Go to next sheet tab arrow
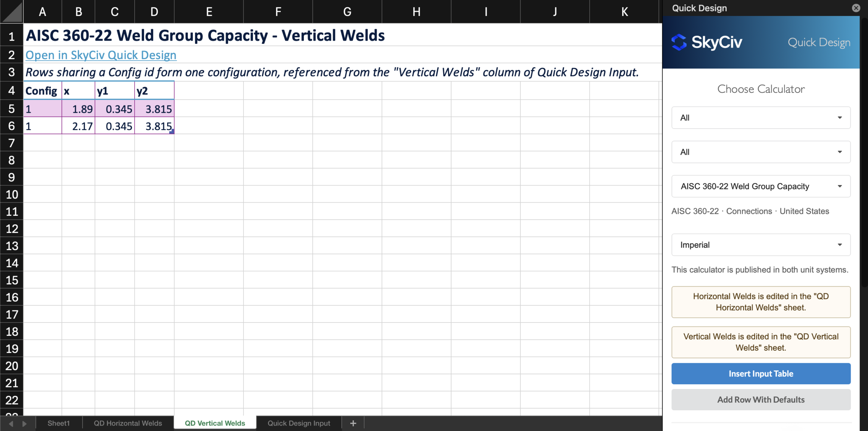 [x=24, y=424]
